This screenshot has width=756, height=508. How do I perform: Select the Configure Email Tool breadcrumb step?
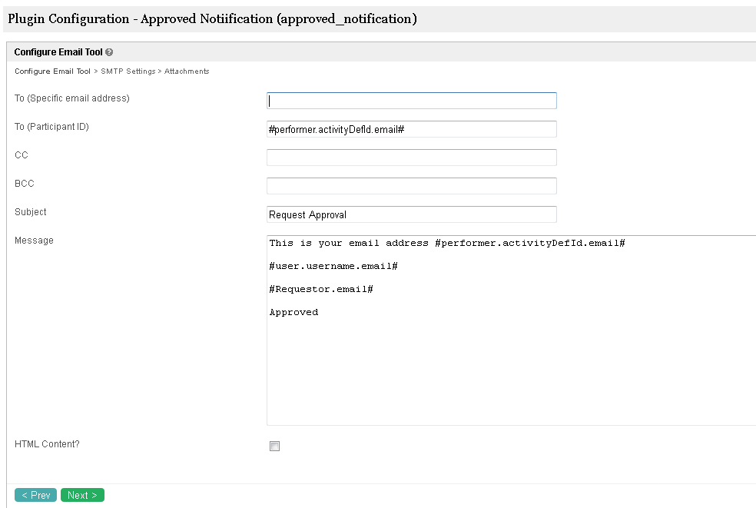tap(52, 71)
